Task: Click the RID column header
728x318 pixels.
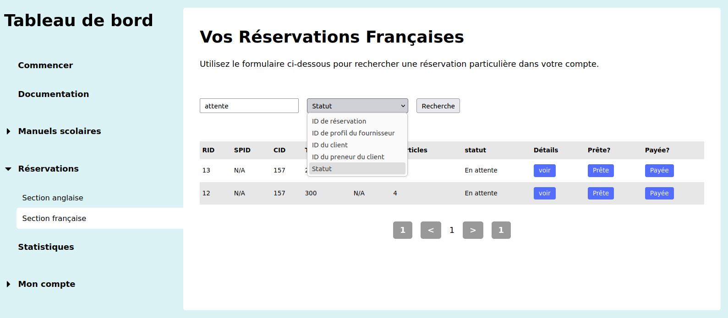Action: (208, 150)
